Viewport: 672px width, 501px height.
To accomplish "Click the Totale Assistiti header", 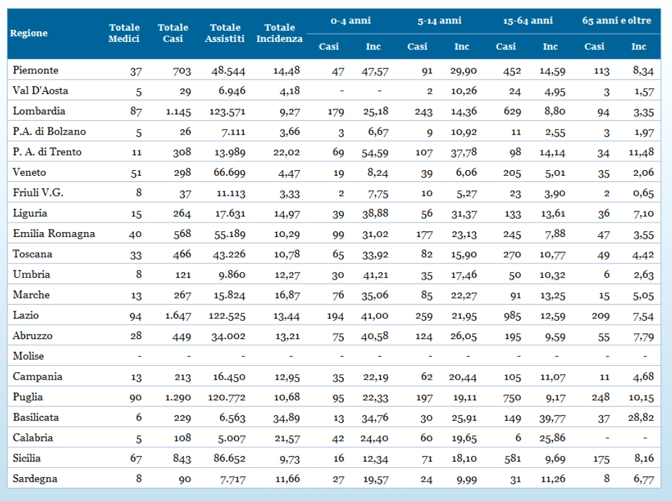I will tap(225, 33).
